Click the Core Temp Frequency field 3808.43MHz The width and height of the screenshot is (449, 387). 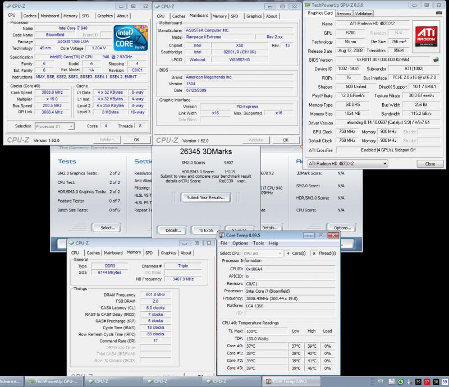pyautogui.click(x=290, y=298)
